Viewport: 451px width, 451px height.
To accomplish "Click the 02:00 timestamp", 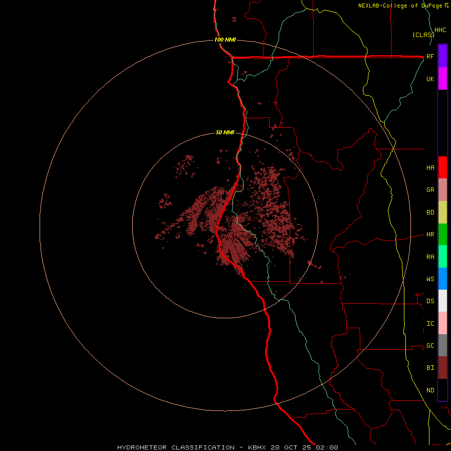I will pos(327,447).
